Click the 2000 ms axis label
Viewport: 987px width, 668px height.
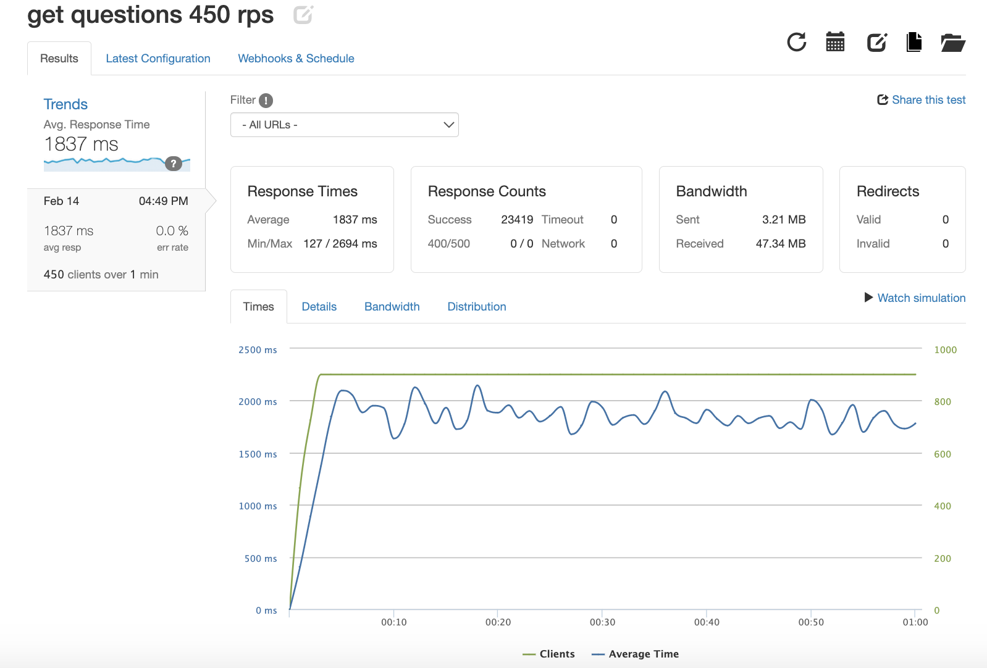click(258, 402)
